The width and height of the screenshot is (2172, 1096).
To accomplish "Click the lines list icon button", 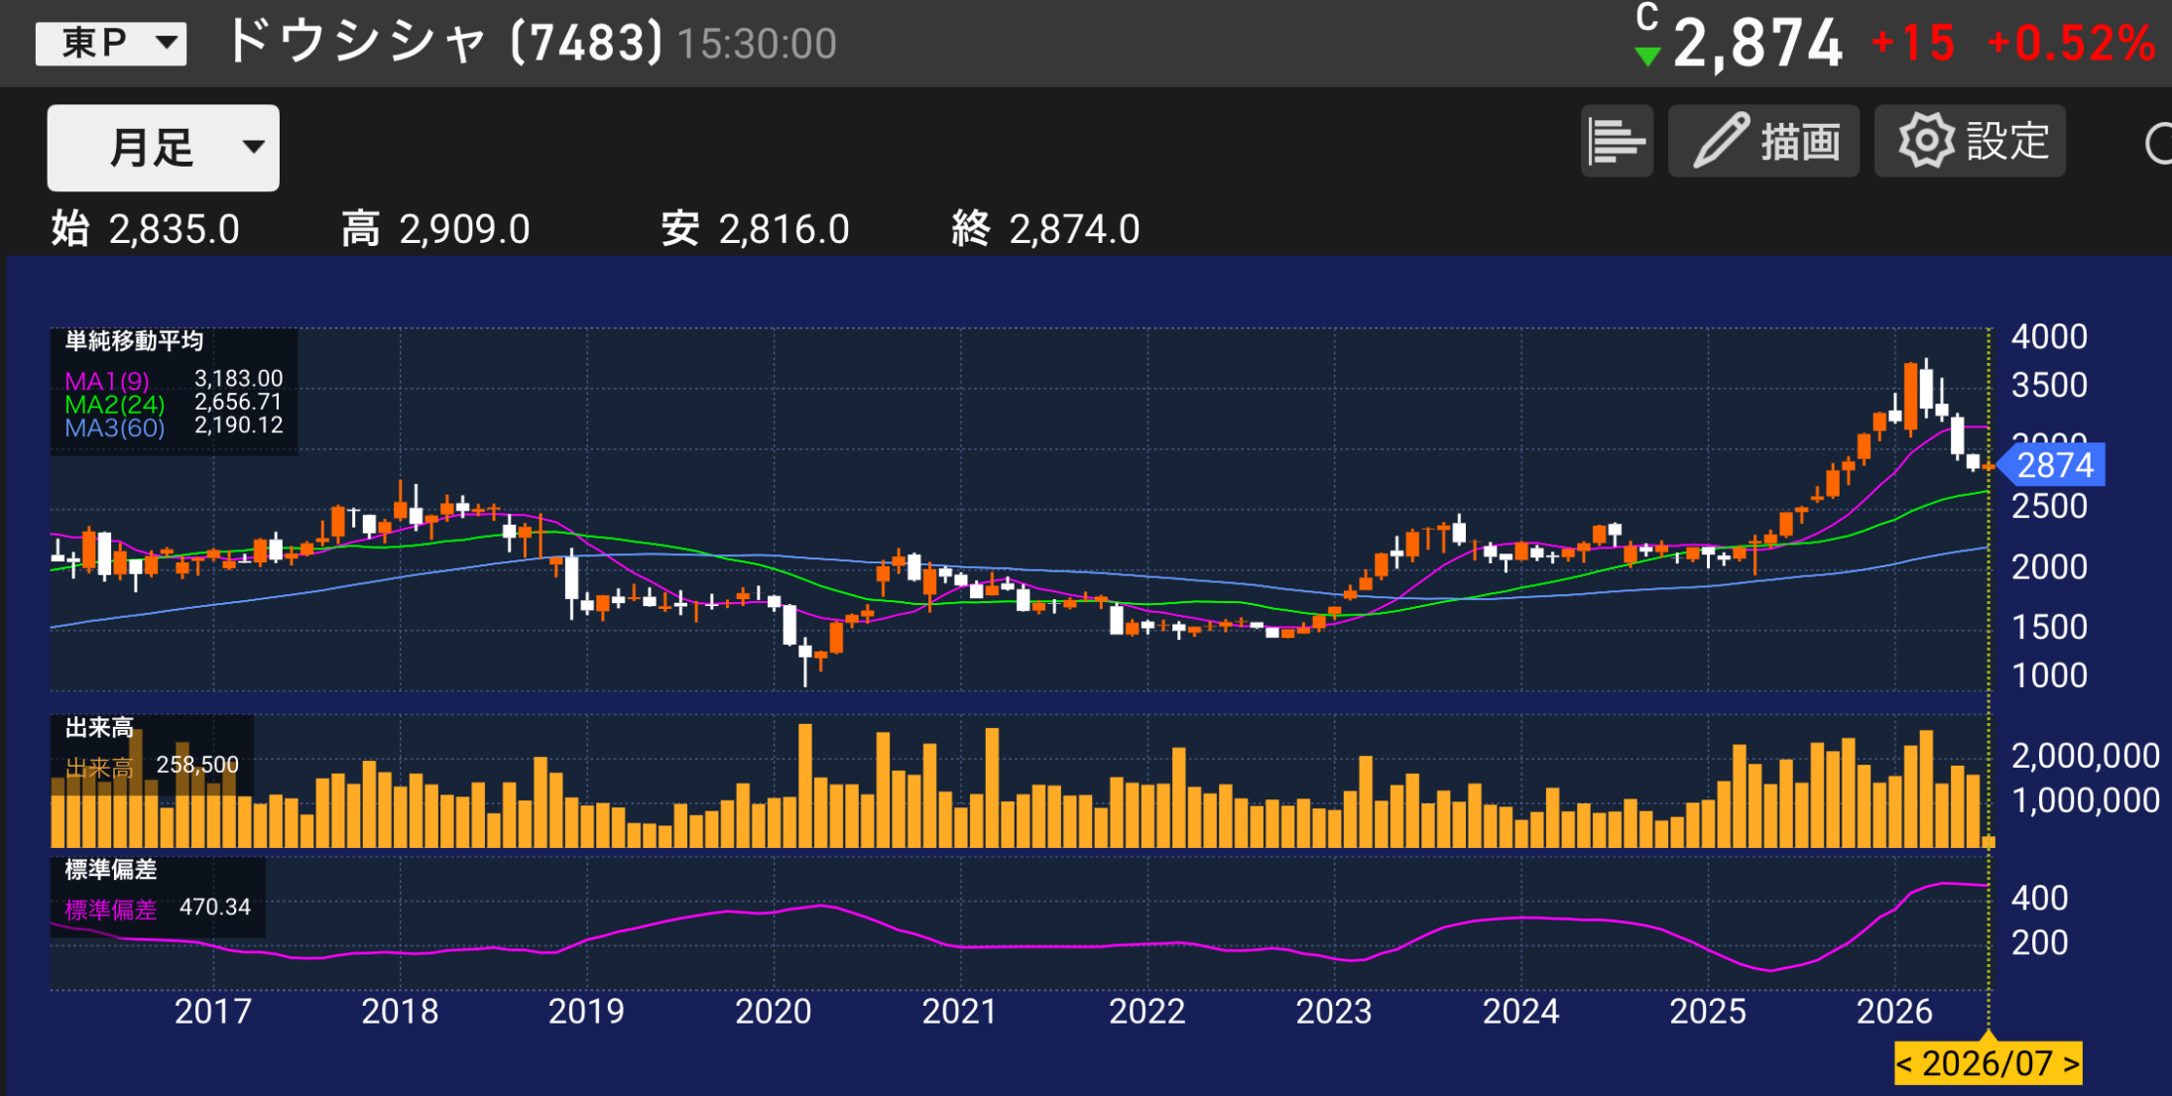I will (x=1617, y=141).
